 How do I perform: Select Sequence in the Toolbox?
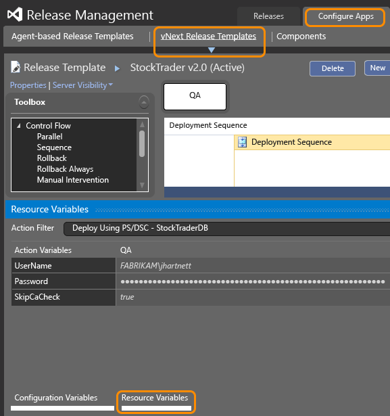click(x=54, y=147)
